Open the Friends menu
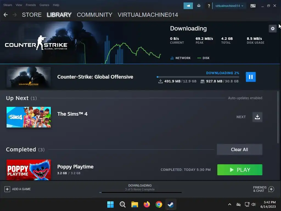Screen dimensions: 281x211 click(x=31, y=5)
